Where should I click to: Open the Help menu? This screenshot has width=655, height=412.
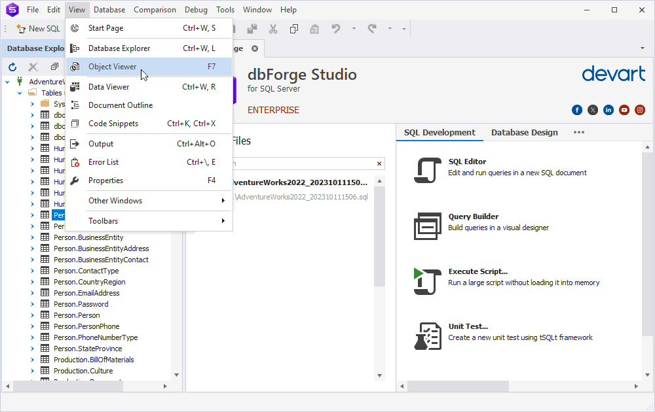click(x=288, y=10)
